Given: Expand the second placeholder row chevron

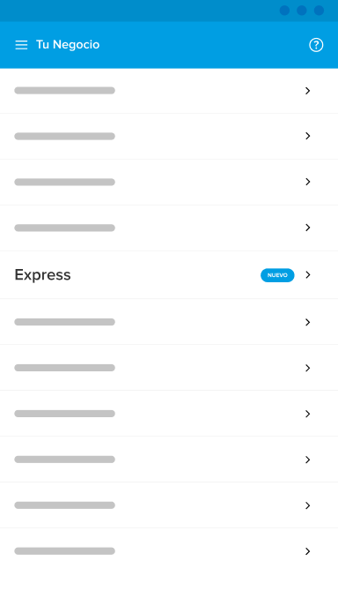Looking at the screenshot, I should [x=308, y=136].
